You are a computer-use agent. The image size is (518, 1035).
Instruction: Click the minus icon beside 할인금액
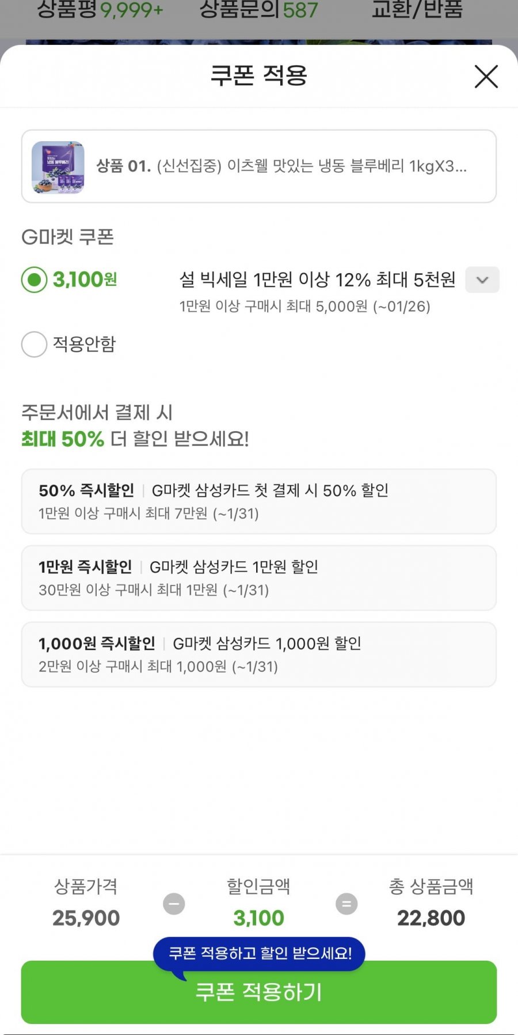pyautogui.click(x=174, y=904)
